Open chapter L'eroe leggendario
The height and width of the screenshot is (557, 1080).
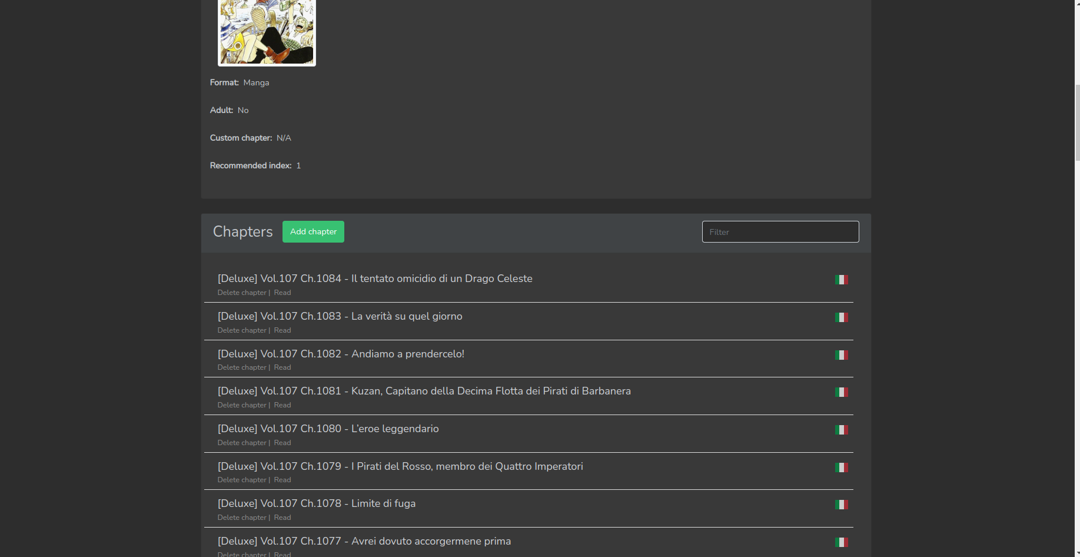tap(328, 429)
